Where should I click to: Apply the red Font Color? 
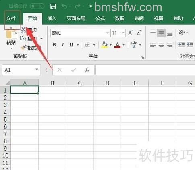[x=117, y=45]
